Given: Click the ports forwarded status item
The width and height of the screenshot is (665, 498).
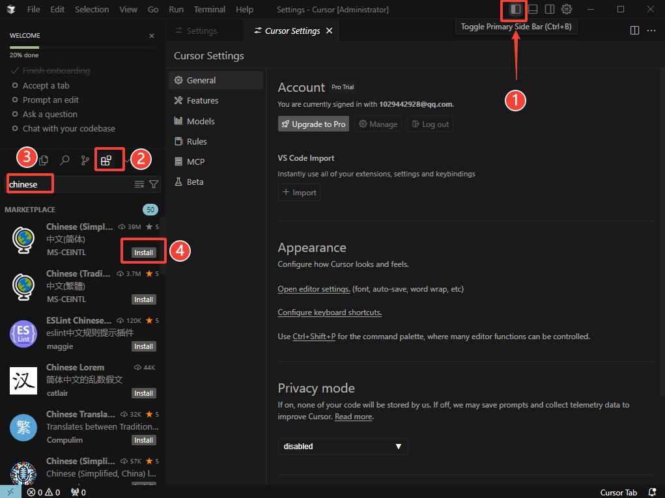Looking at the screenshot, I should tap(78, 492).
